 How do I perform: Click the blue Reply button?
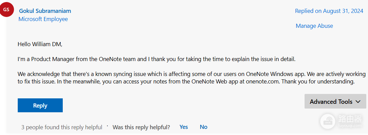coord(40,105)
